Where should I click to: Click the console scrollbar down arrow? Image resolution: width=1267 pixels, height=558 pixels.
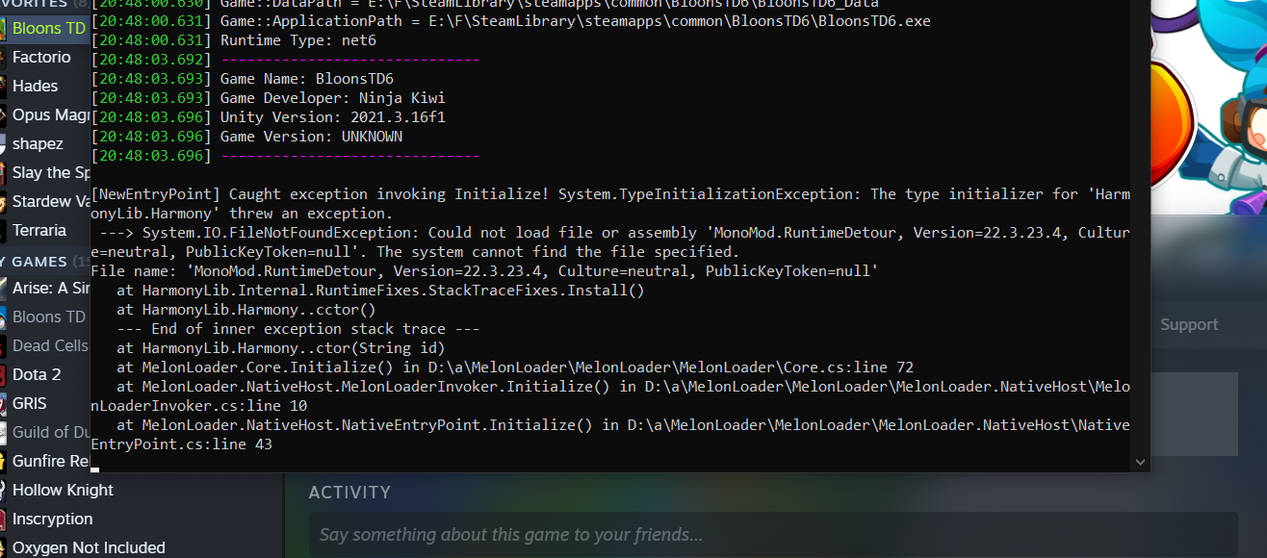click(1141, 462)
